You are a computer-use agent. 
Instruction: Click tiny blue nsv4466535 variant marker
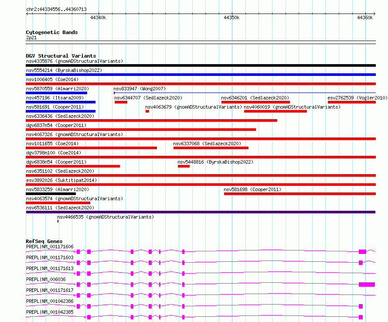coord(58,222)
